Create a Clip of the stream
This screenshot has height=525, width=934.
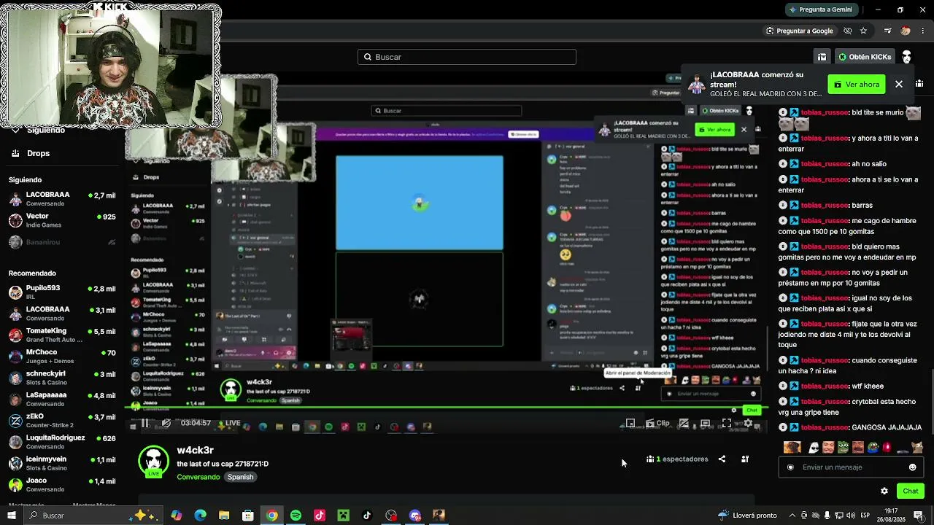tap(657, 423)
